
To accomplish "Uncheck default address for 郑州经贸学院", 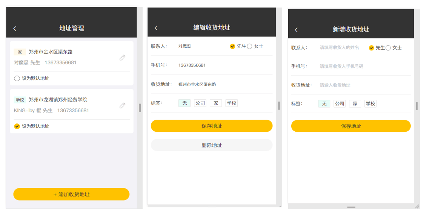I will coord(17,126).
